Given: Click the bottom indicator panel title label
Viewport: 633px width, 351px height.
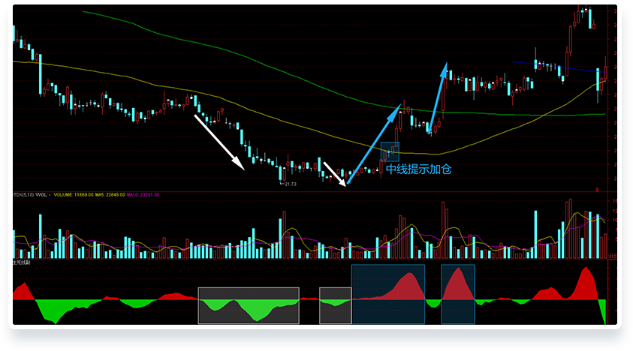Looking at the screenshot, I should [21, 263].
